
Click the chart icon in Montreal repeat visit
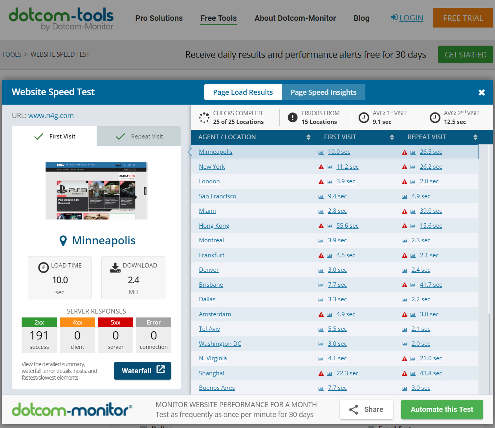[x=405, y=241]
